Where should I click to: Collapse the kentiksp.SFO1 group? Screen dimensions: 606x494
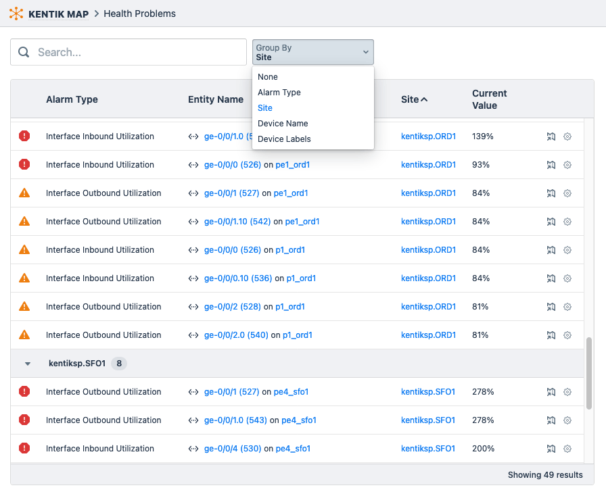[x=26, y=363]
